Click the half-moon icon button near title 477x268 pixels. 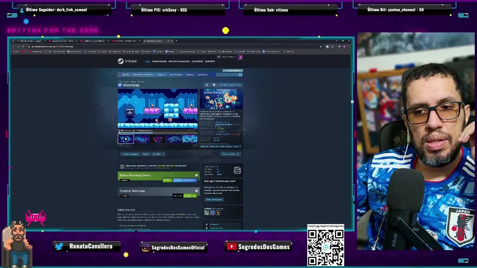tap(207, 85)
